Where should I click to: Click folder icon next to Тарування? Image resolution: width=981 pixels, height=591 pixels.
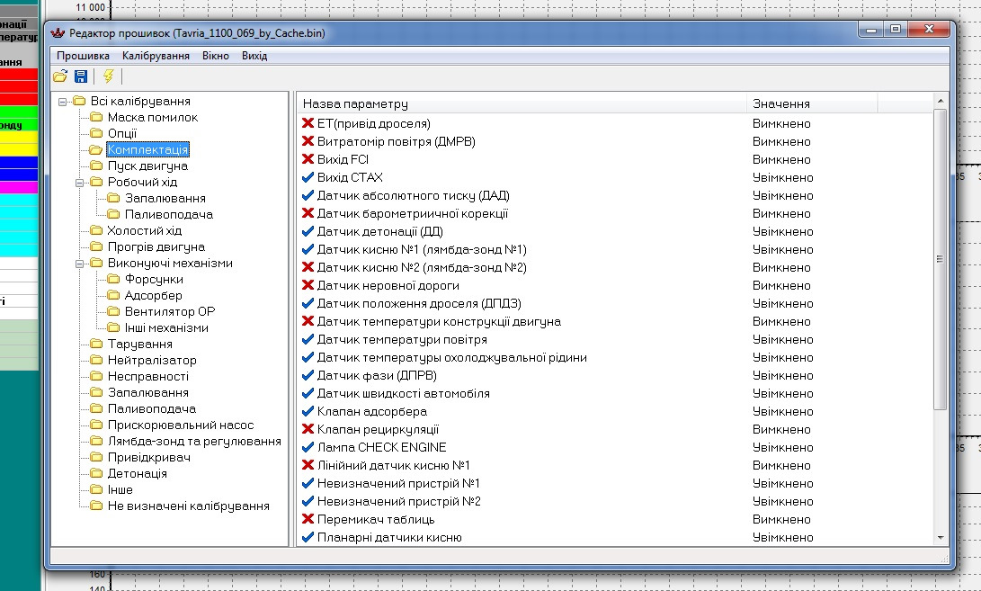coord(95,344)
